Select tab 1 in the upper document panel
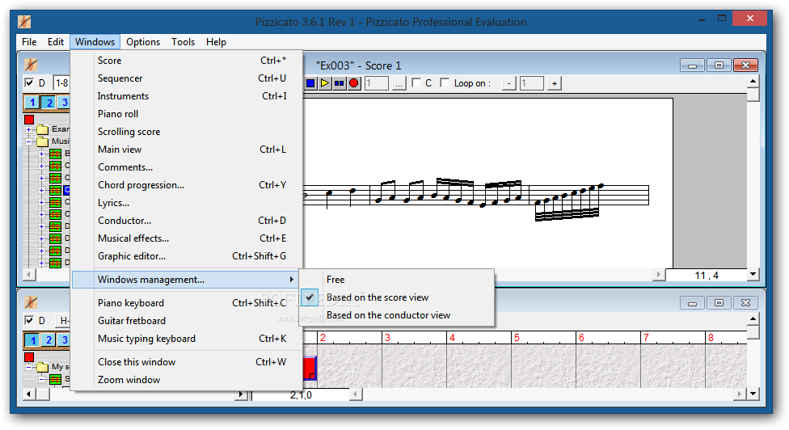 [x=32, y=103]
